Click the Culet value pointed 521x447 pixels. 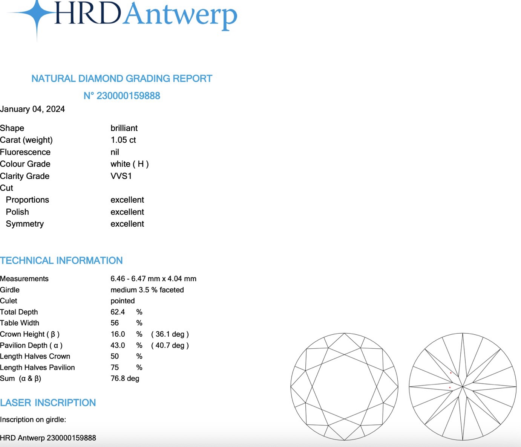[x=123, y=301]
